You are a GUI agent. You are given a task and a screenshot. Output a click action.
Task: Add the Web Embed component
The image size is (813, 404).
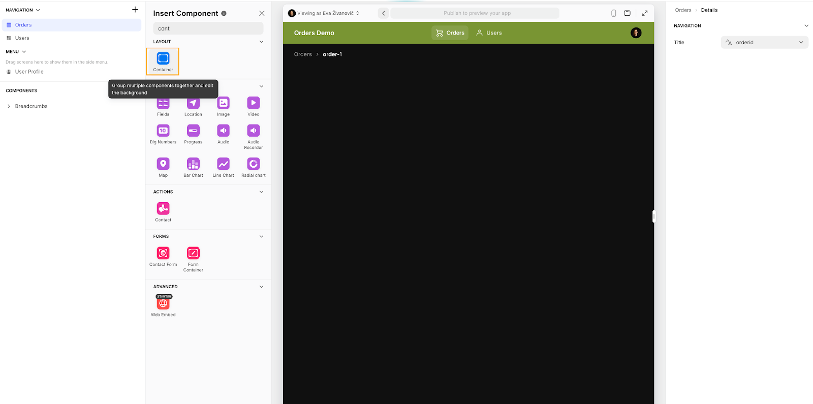point(163,305)
